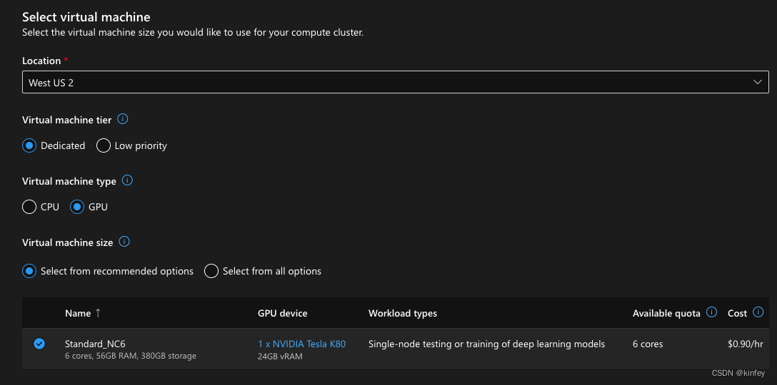Image resolution: width=777 pixels, height=385 pixels.
Task: Sort table by Name column arrow
Action: click(x=98, y=313)
